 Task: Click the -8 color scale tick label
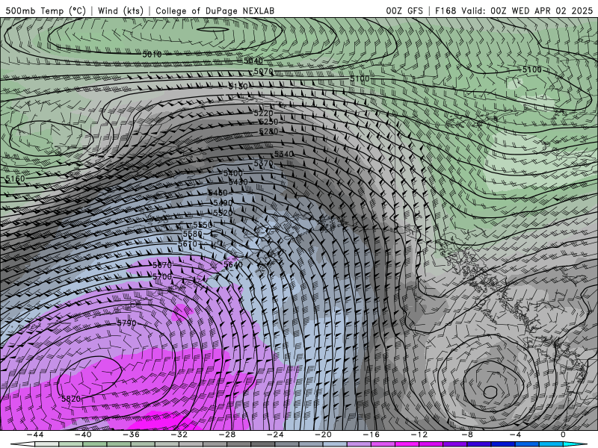[x=467, y=435]
